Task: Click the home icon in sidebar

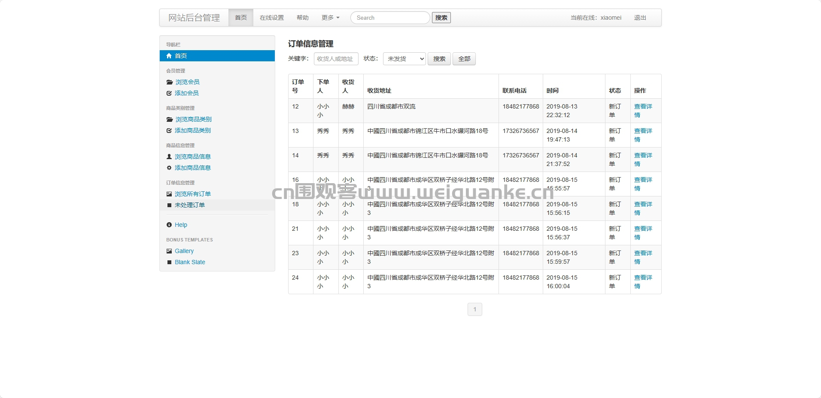Action: [169, 56]
